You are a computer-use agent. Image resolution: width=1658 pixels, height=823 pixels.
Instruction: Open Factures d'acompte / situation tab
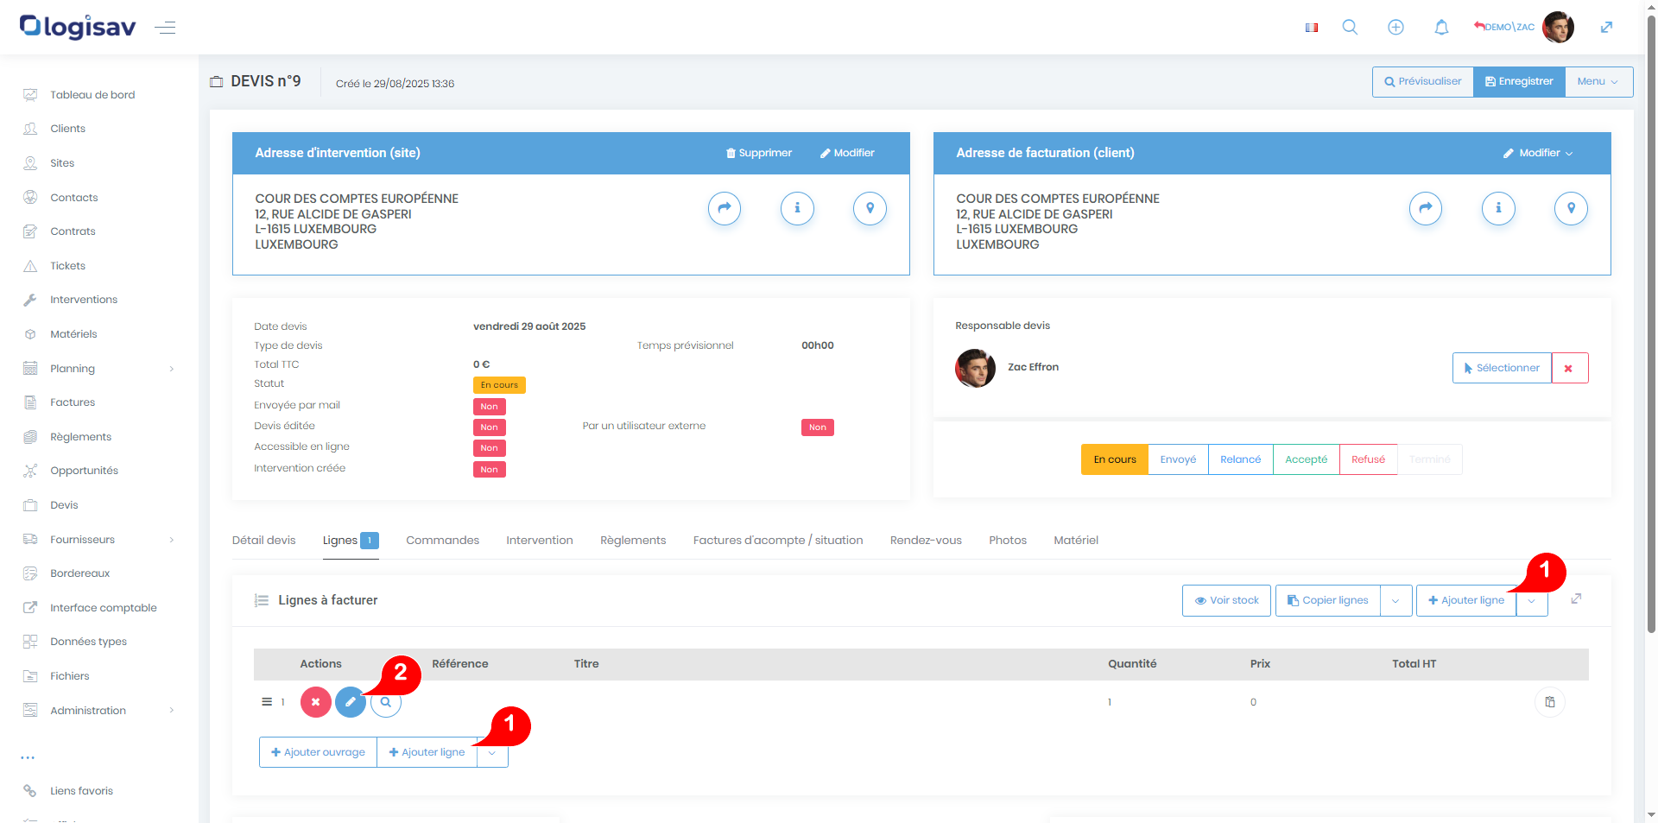click(x=778, y=541)
